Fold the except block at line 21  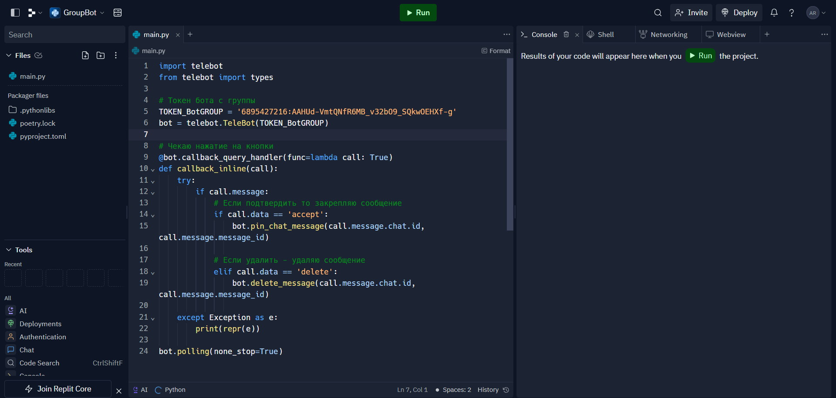(153, 318)
